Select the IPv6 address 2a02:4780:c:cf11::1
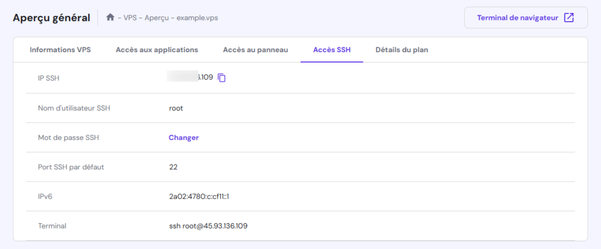The height and width of the screenshot is (249, 601). [198, 197]
